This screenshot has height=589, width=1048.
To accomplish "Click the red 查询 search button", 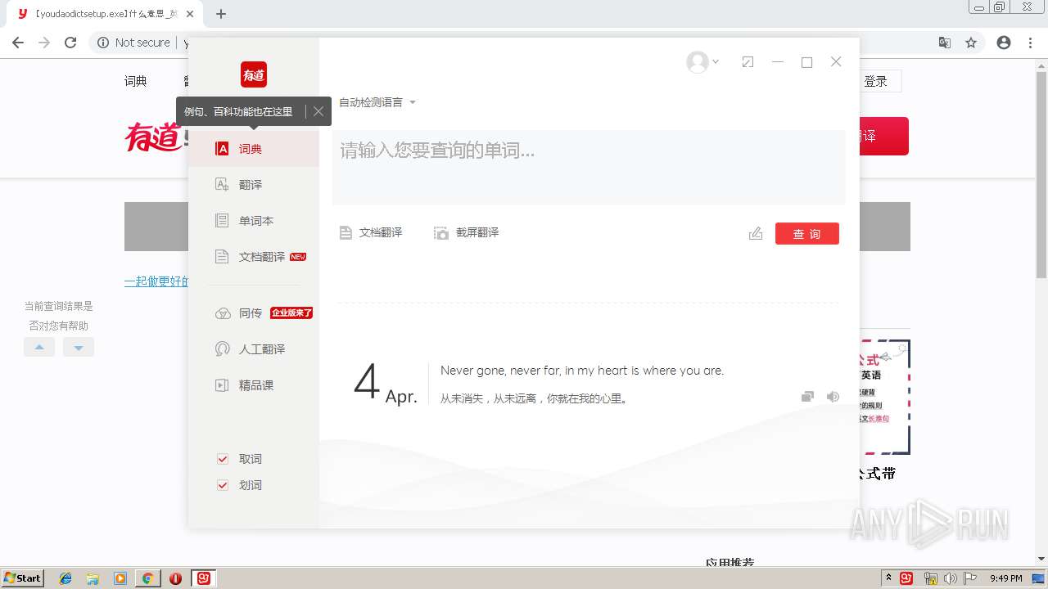I will (x=807, y=234).
